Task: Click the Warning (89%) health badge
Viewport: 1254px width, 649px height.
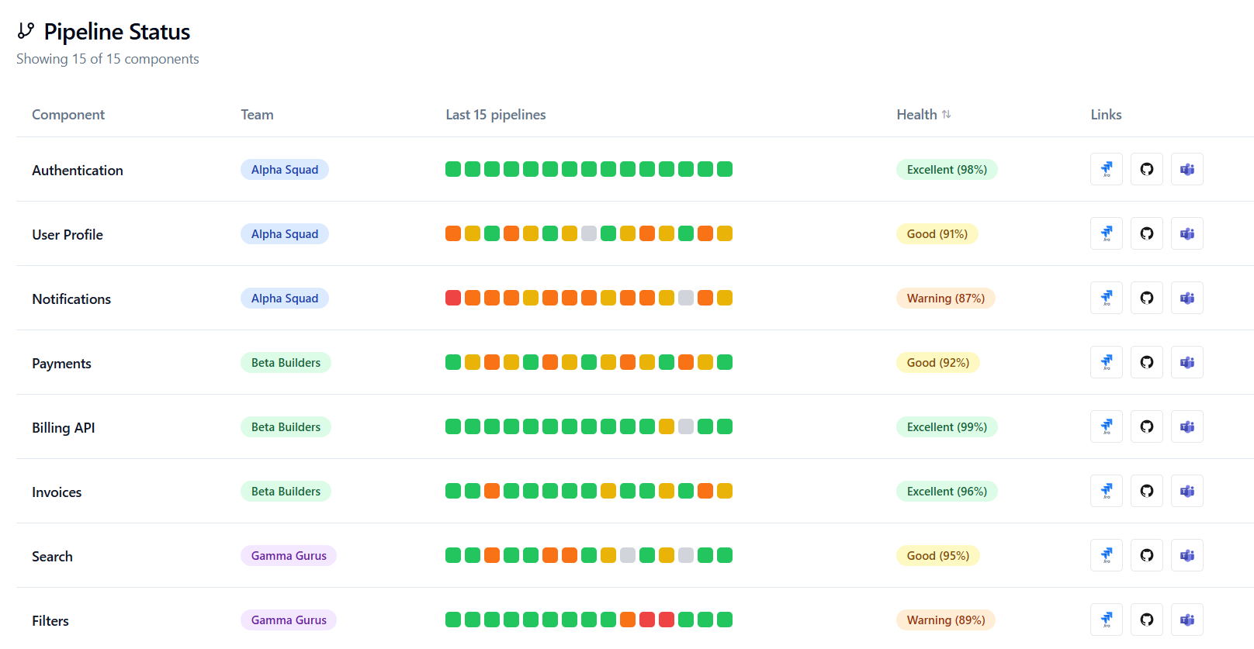Action: [x=946, y=620]
